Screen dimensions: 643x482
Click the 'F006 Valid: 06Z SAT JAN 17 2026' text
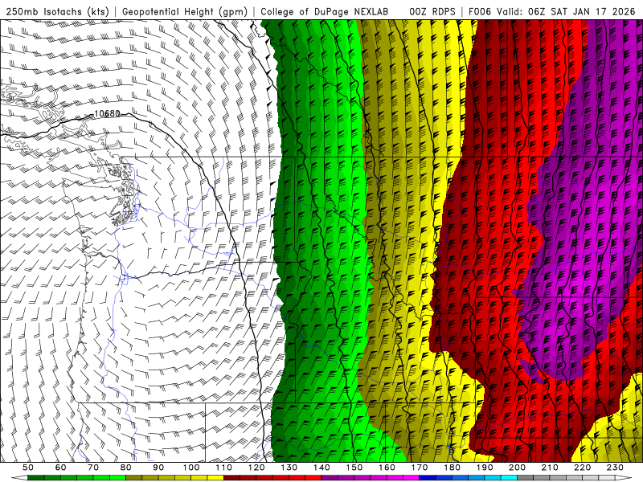552,11
